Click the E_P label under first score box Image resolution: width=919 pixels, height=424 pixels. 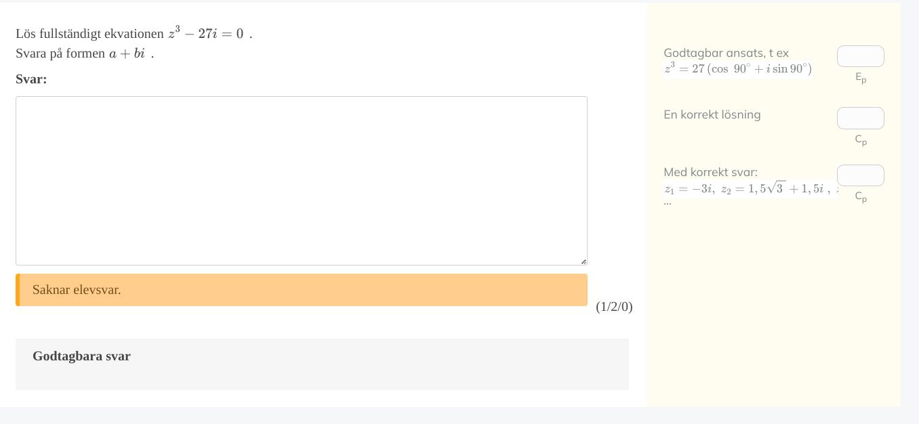click(861, 78)
